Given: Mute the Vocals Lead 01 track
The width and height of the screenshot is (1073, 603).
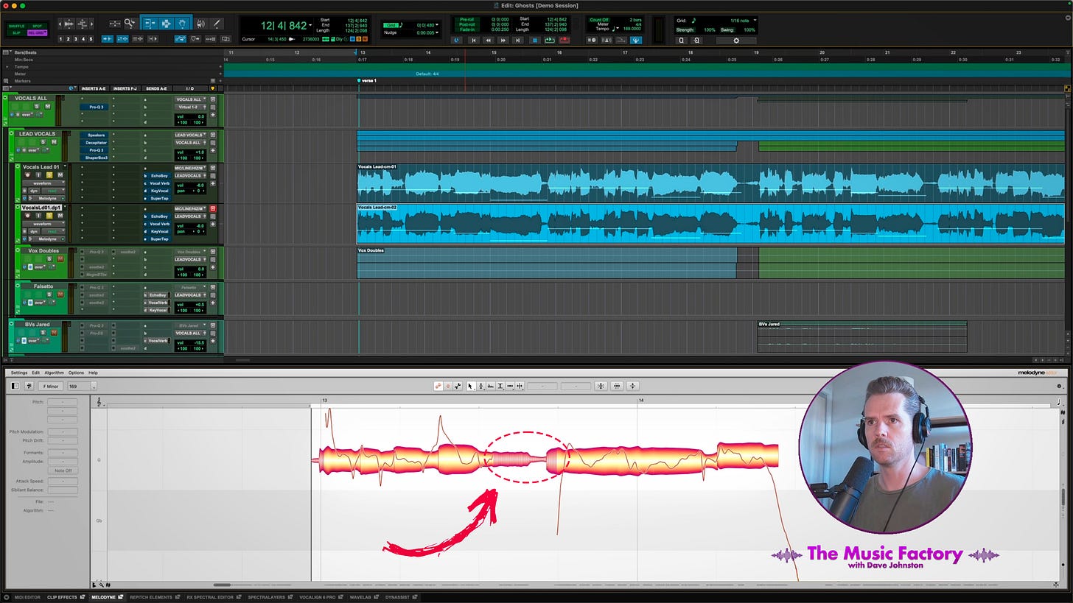Looking at the screenshot, I should pyautogui.click(x=59, y=175).
